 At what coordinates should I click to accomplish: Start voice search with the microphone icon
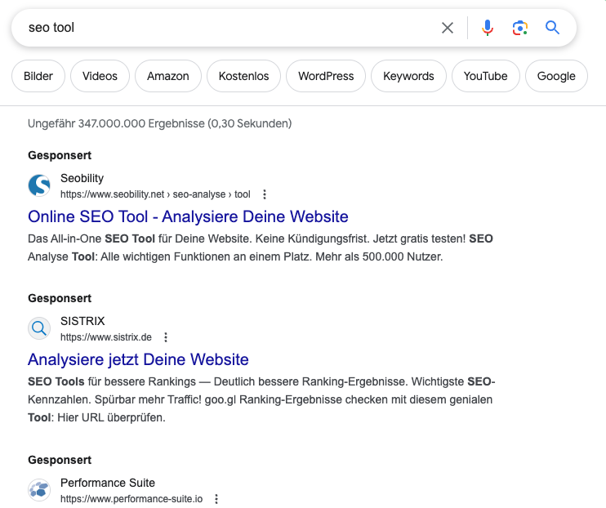(488, 28)
